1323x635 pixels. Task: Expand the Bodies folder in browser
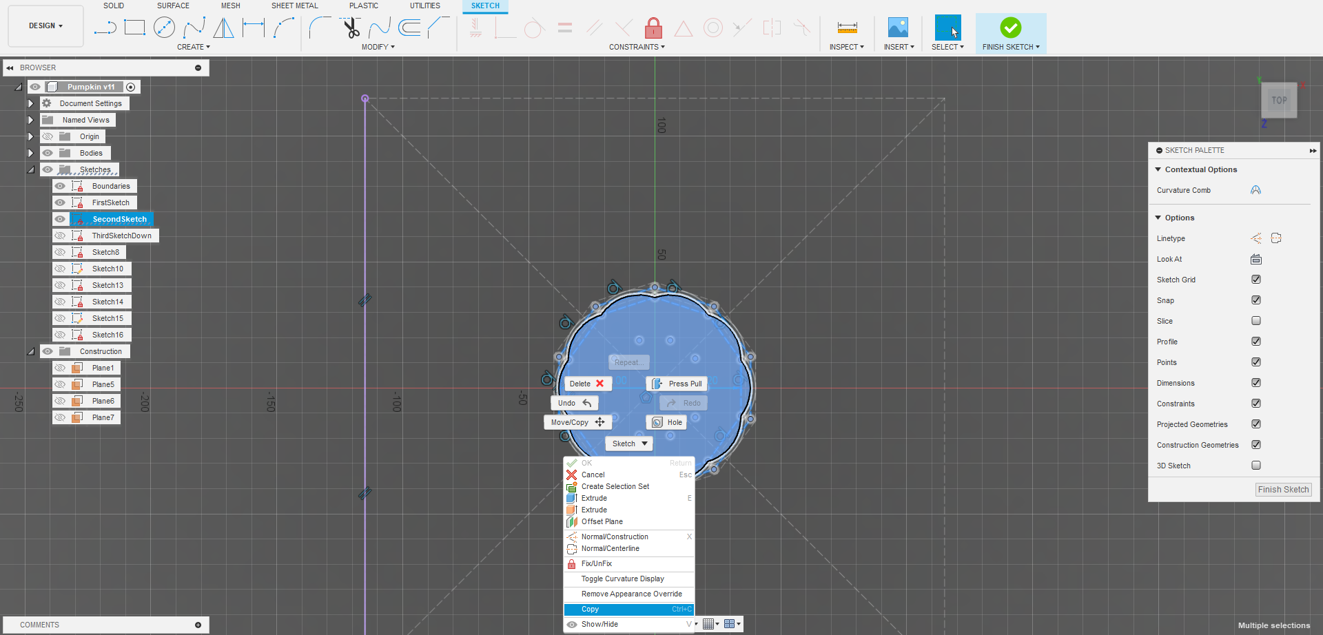click(30, 153)
